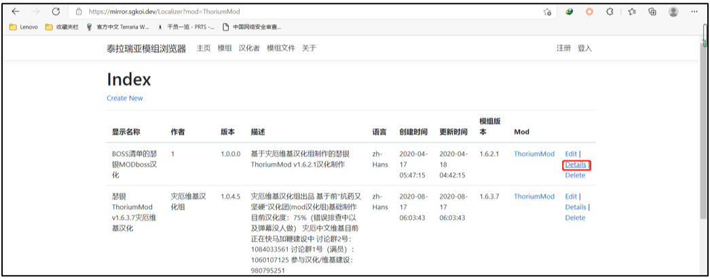Open the favorites list icon

633,12
